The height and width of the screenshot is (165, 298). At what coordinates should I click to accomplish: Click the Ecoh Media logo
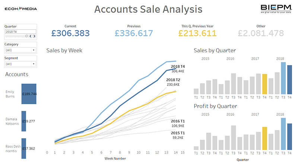[21, 9]
